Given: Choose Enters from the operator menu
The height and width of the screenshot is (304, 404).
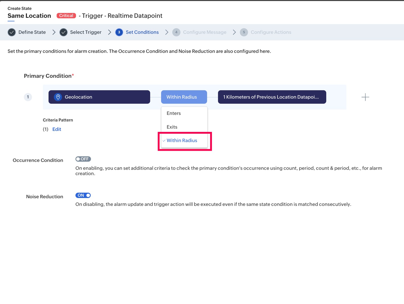Looking at the screenshot, I should pos(184,113).
